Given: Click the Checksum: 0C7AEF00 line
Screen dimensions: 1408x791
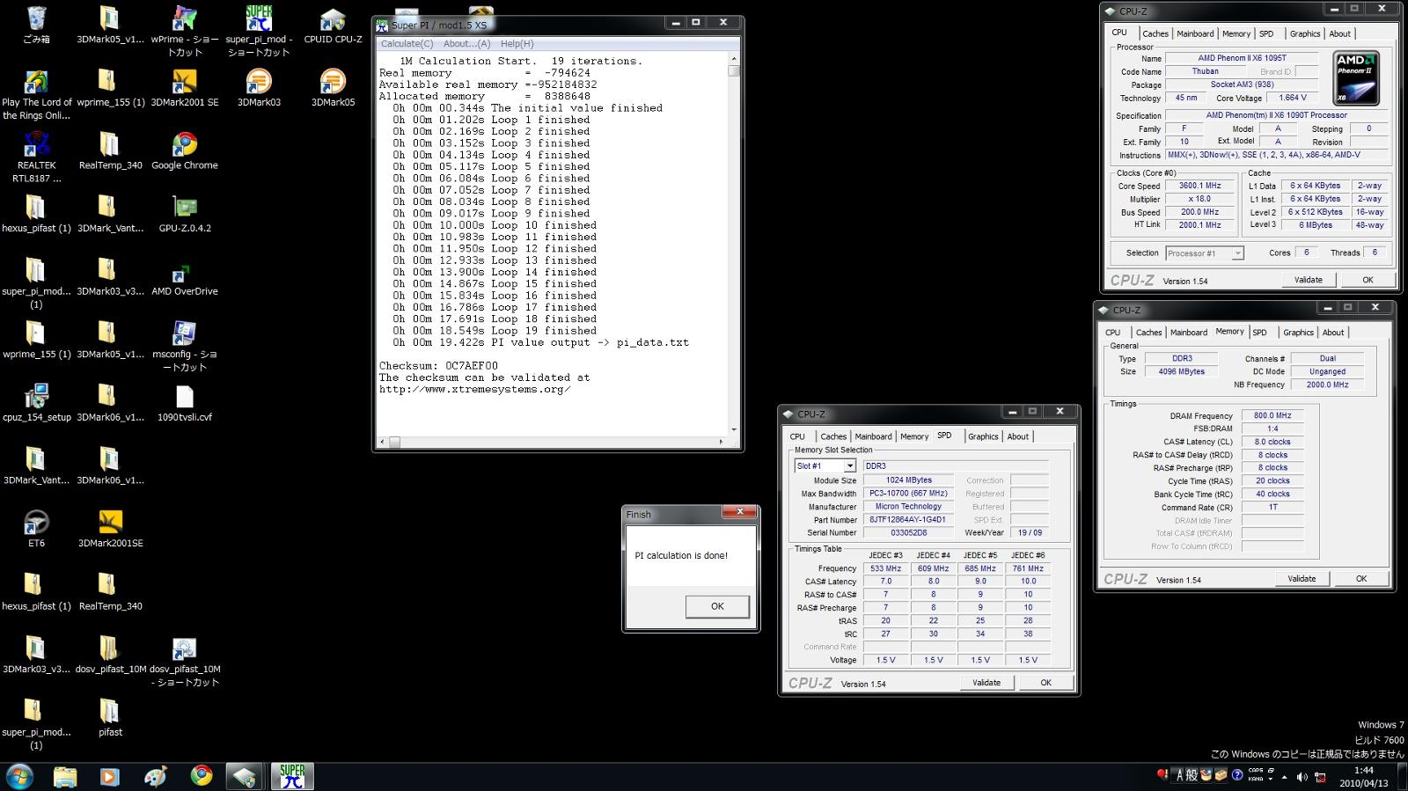Looking at the screenshot, I should tap(438, 366).
